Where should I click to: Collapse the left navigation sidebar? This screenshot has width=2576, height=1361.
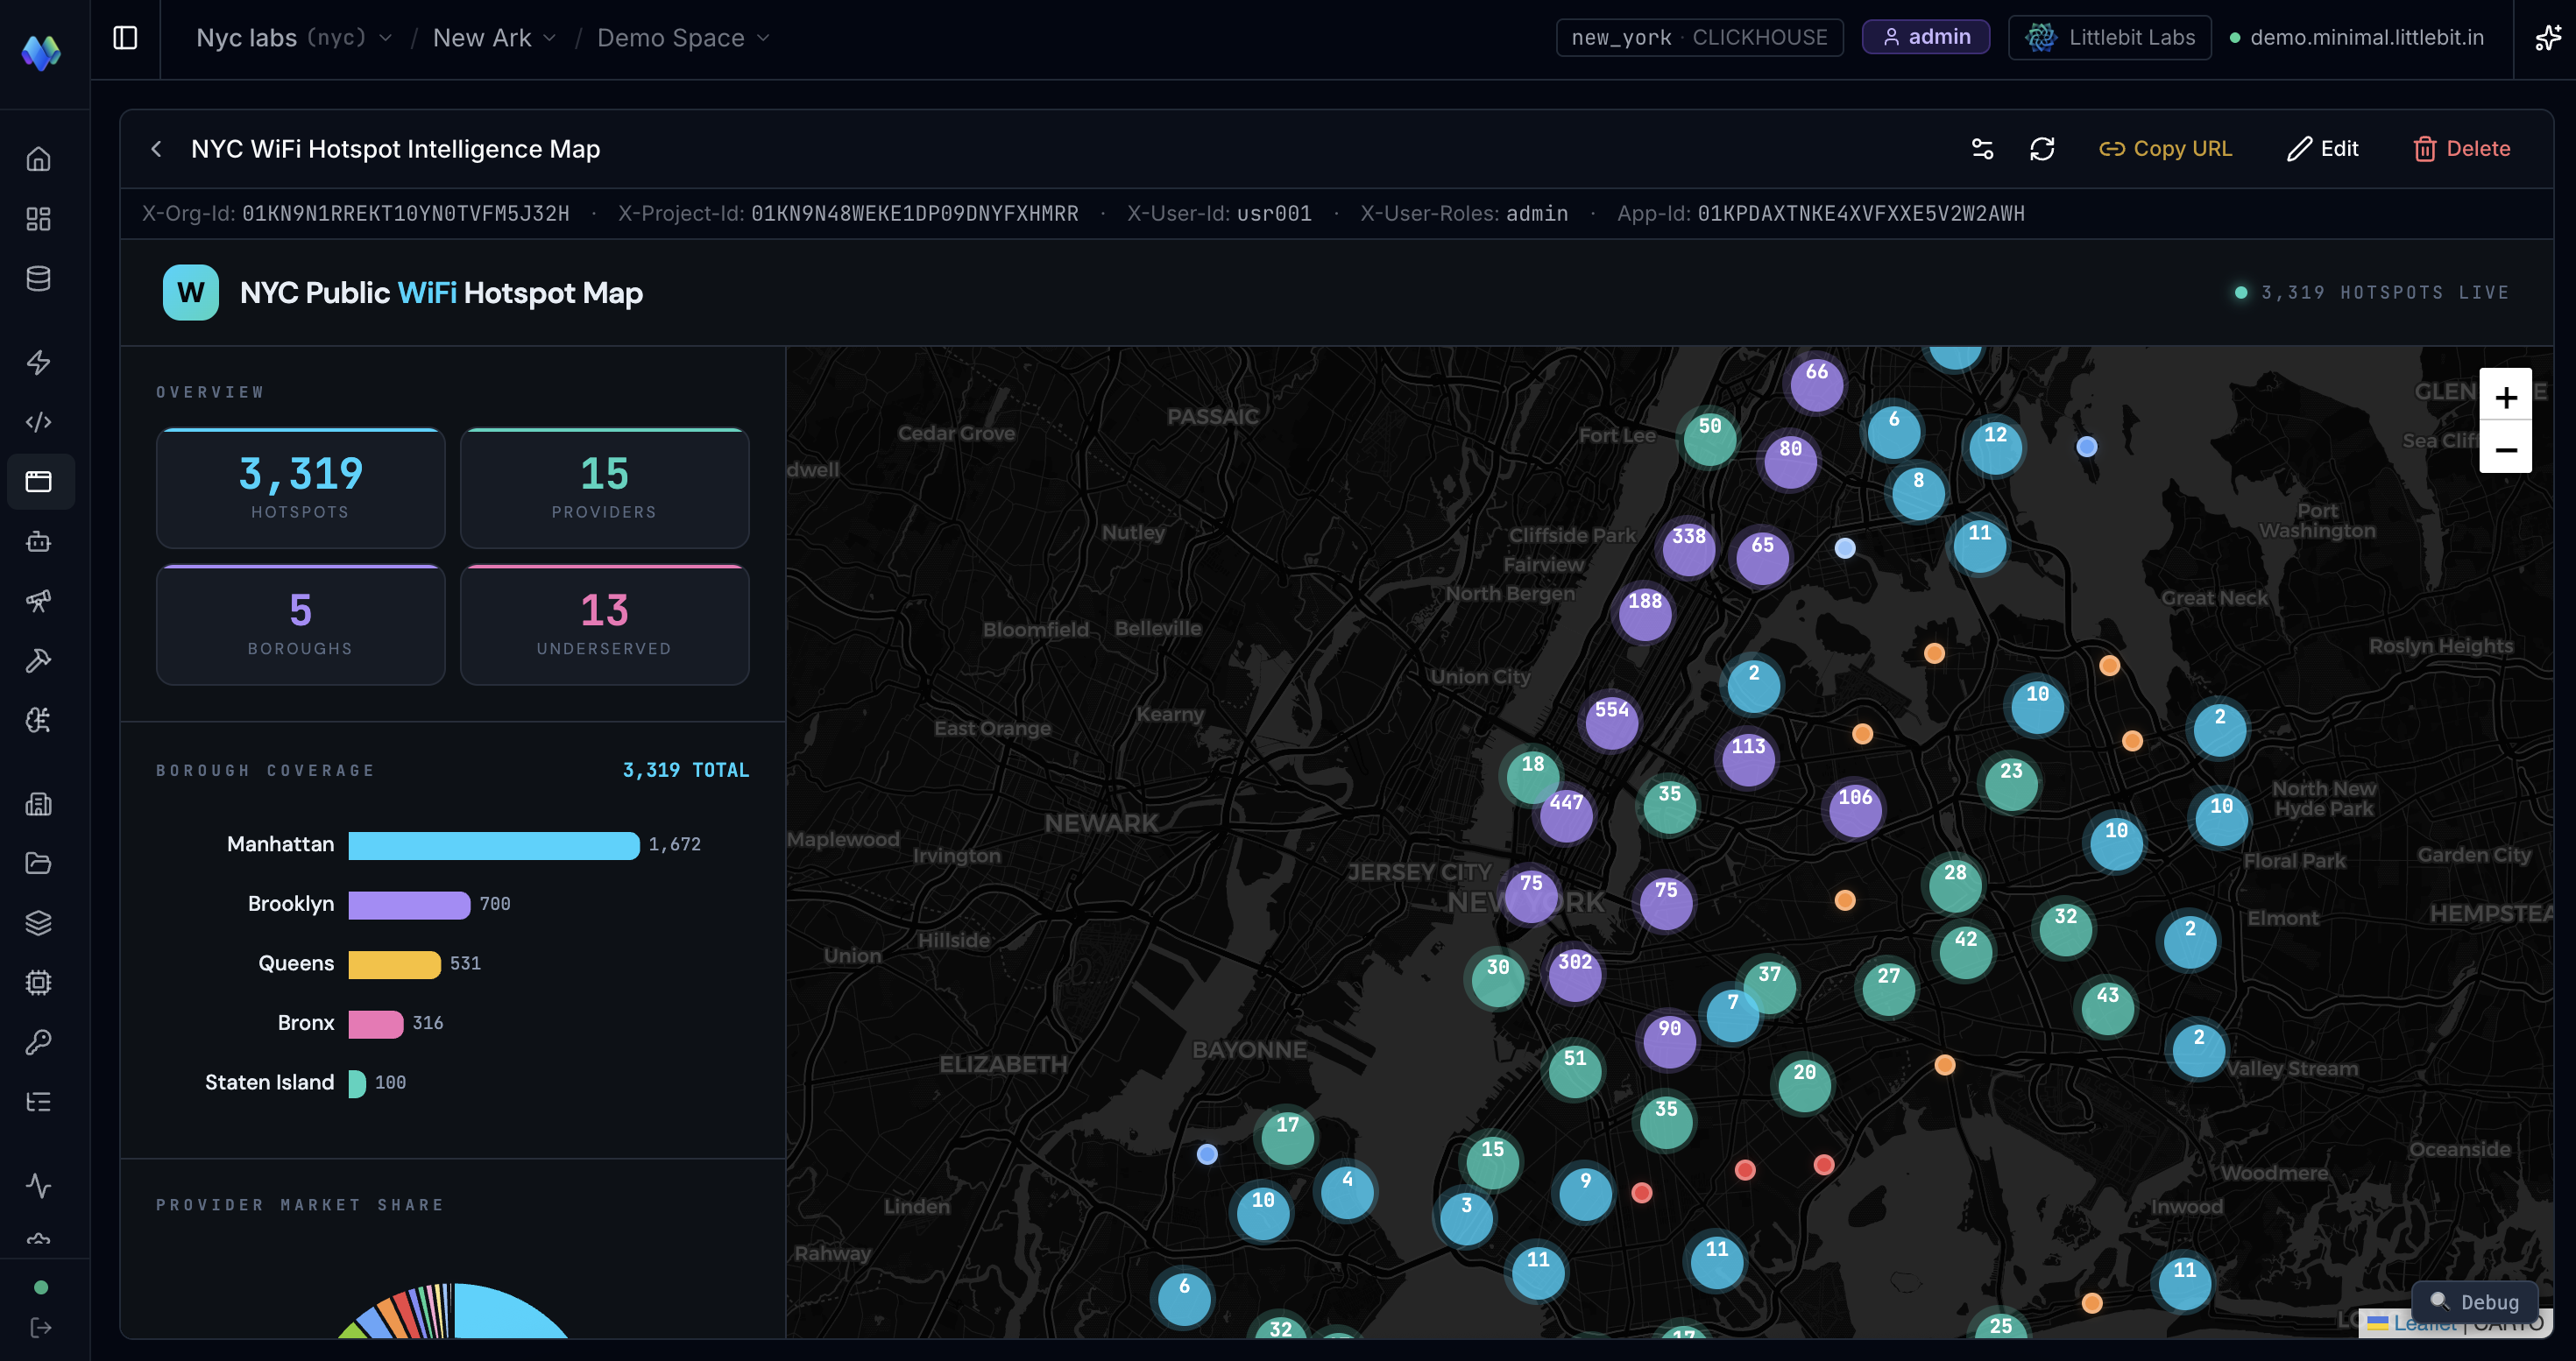click(x=125, y=37)
